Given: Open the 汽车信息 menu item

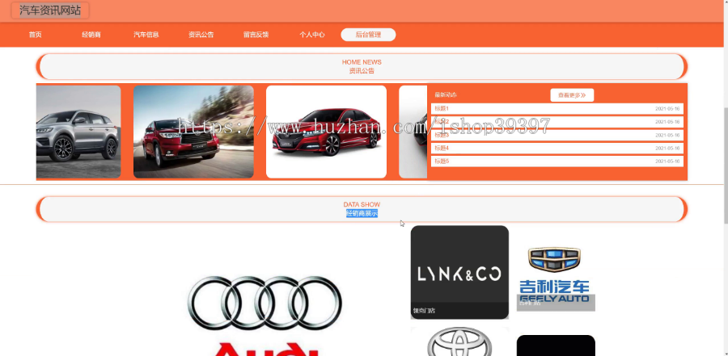Looking at the screenshot, I should pyautogui.click(x=146, y=35).
